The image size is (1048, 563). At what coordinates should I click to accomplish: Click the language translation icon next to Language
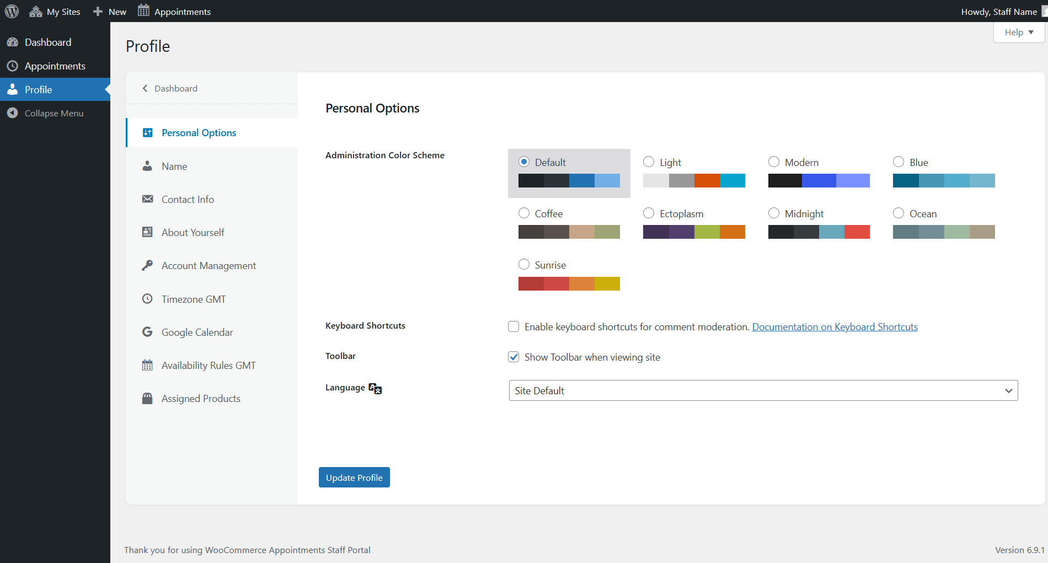point(375,388)
